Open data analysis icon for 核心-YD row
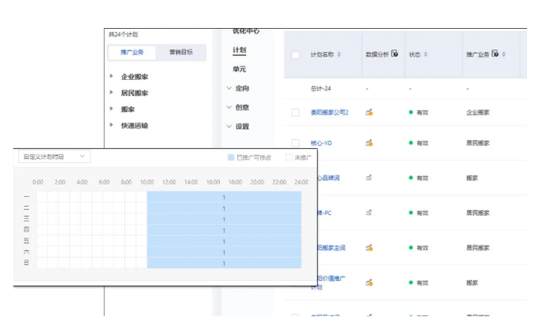Viewport: 546px width, 322px height. pyautogui.click(x=369, y=142)
